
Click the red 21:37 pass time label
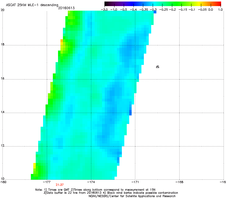[60, 185]
